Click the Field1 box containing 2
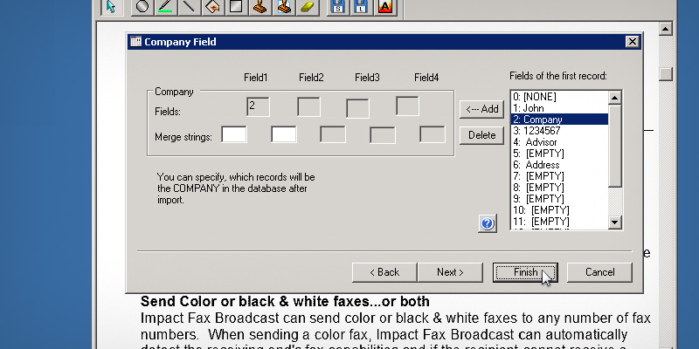This screenshot has width=699, height=349. coord(258,106)
